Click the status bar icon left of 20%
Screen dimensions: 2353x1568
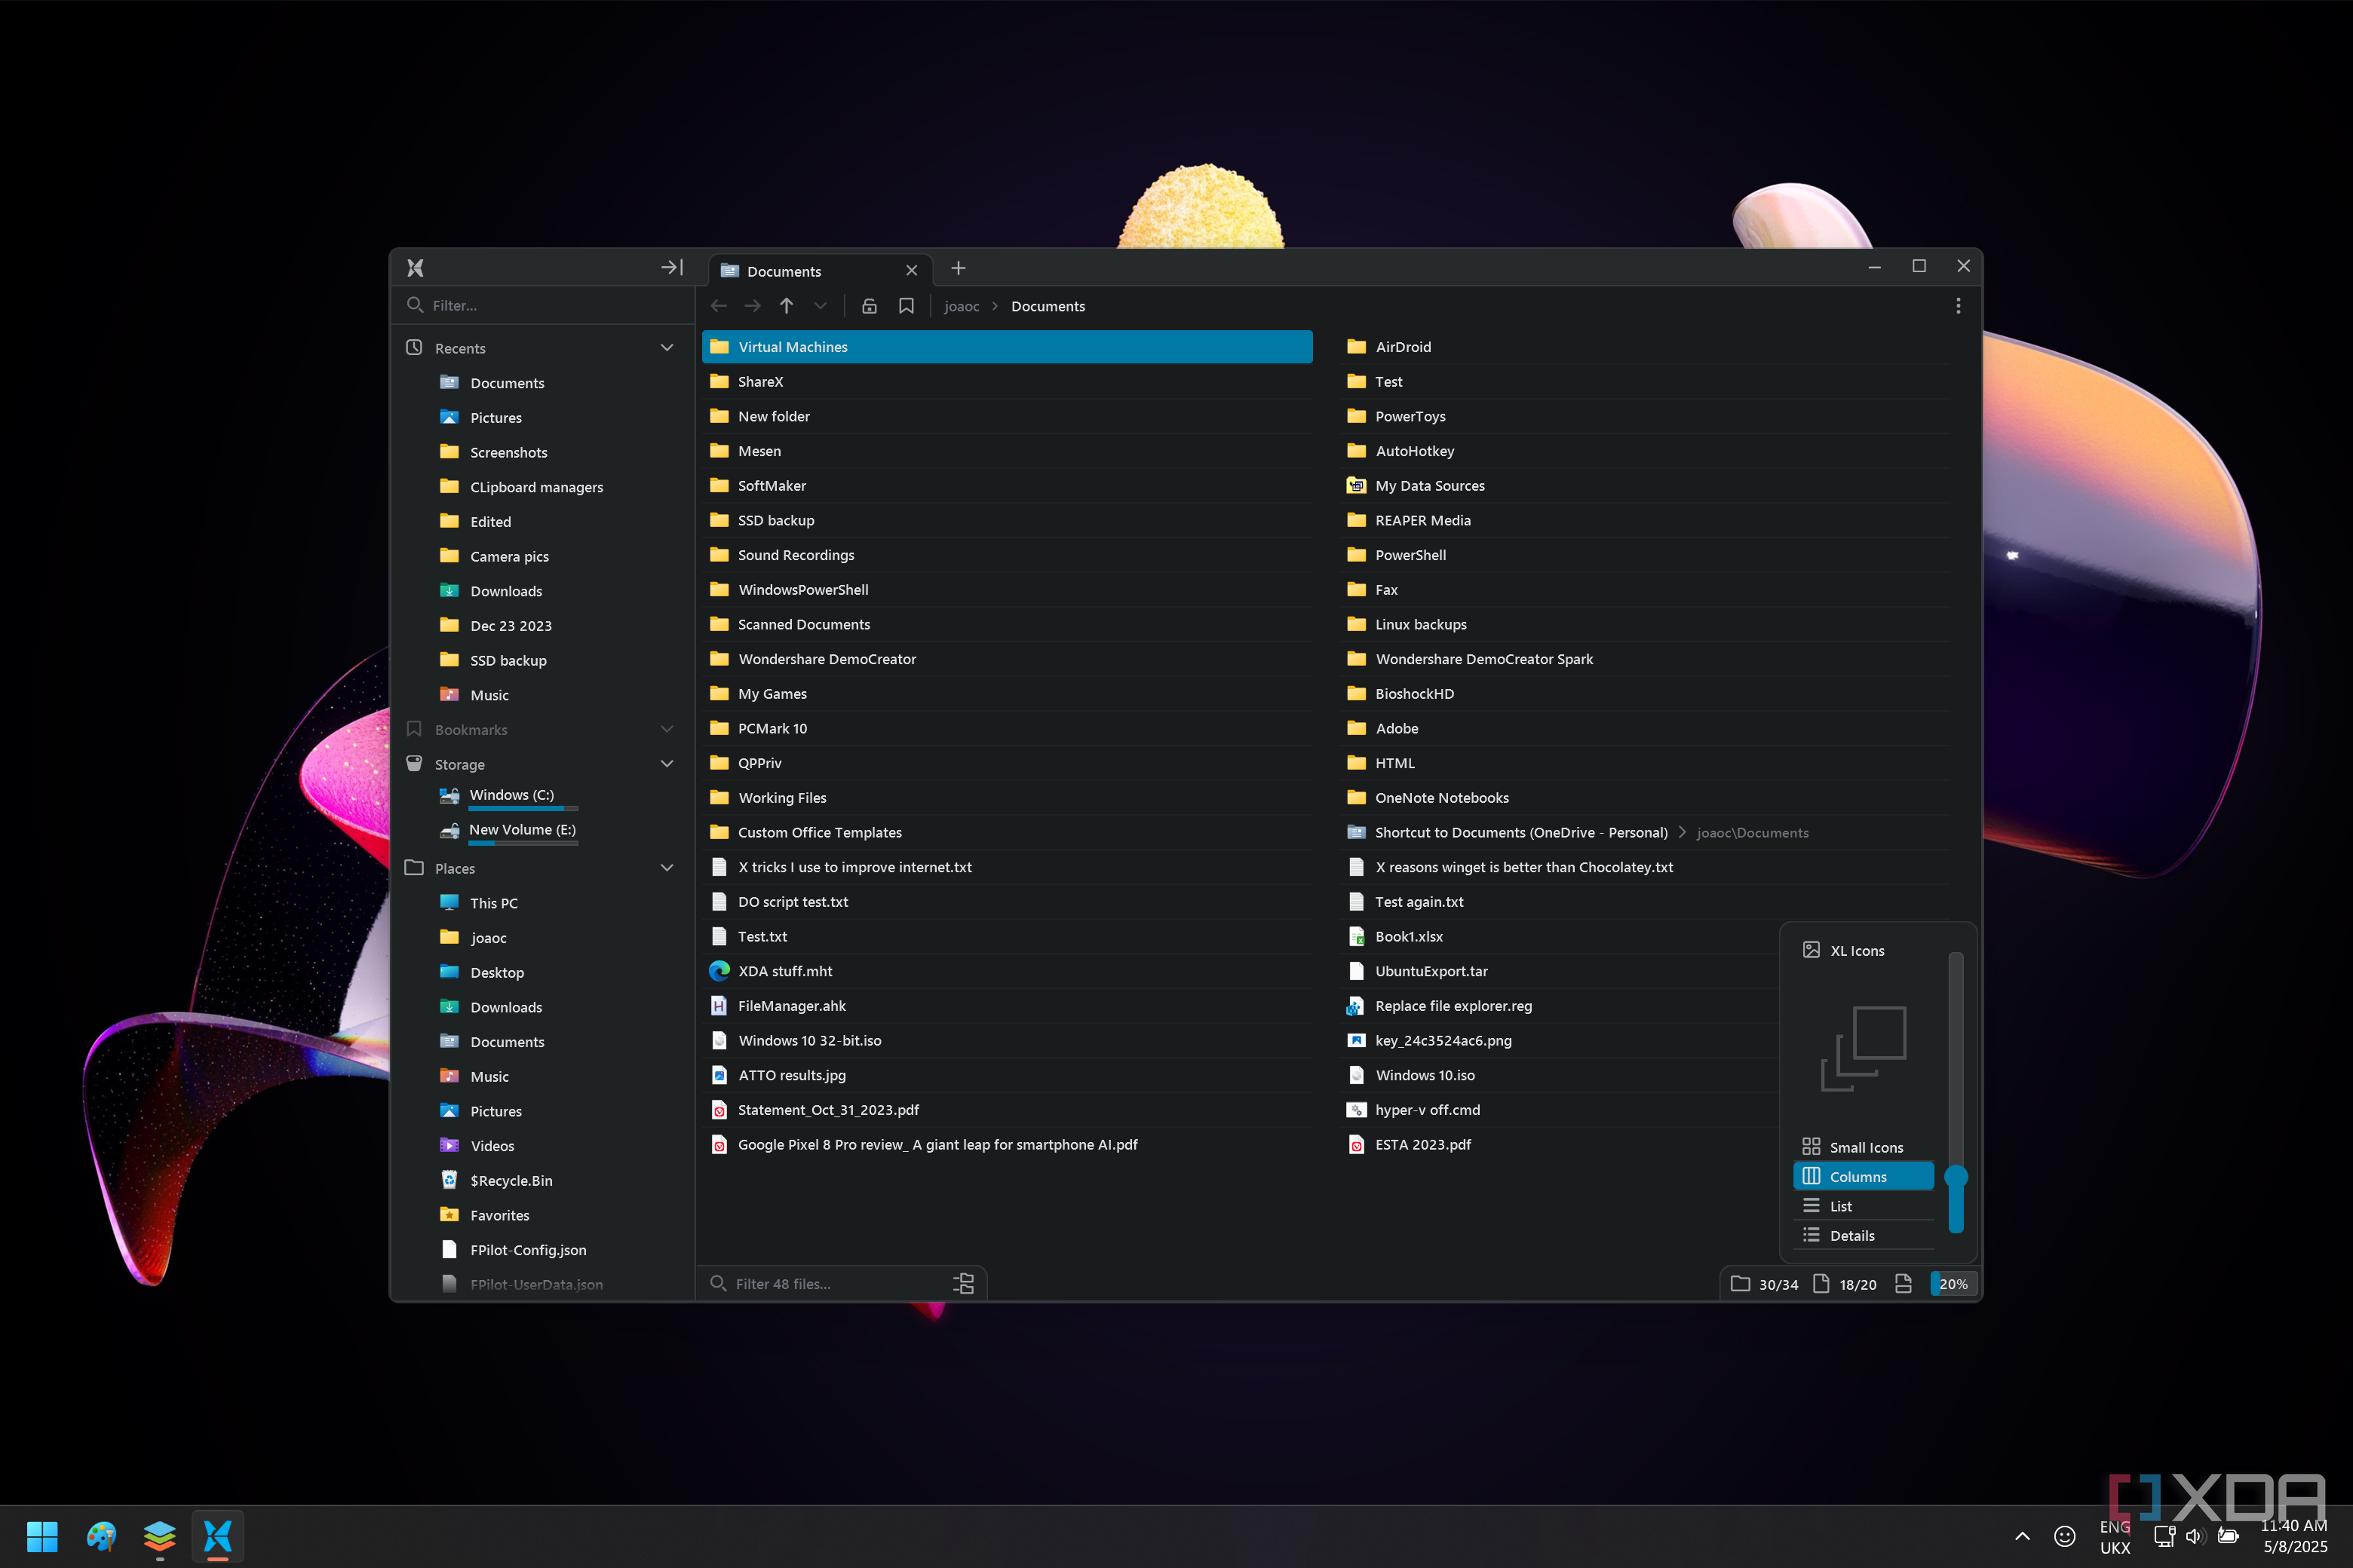(x=1904, y=1284)
